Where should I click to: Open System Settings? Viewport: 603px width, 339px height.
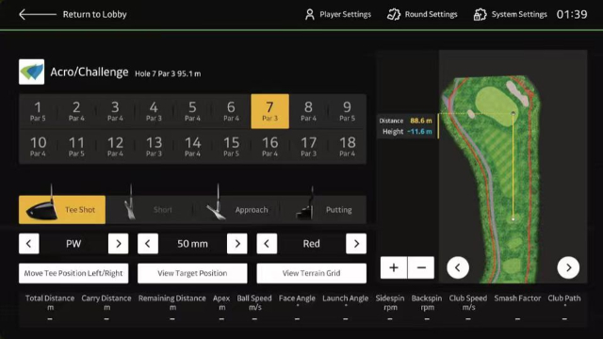click(510, 15)
